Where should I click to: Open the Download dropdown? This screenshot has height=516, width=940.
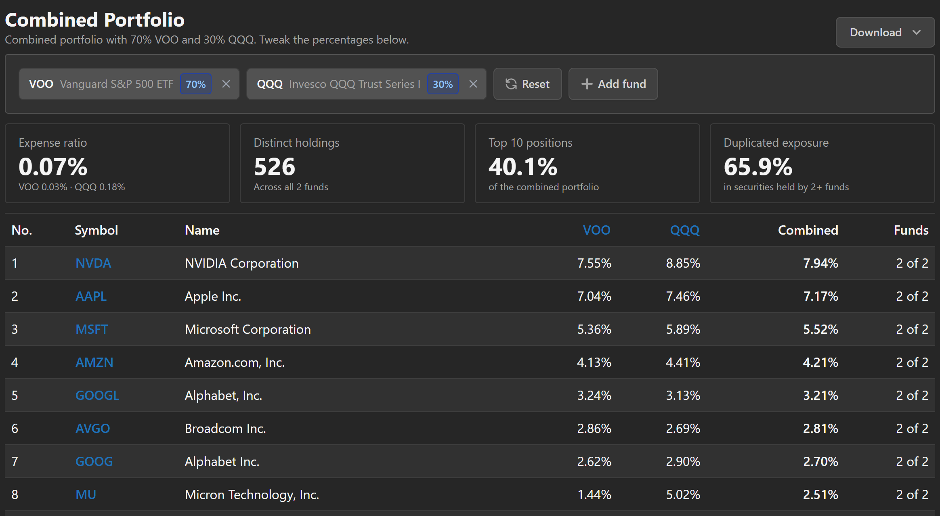point(885,32)
